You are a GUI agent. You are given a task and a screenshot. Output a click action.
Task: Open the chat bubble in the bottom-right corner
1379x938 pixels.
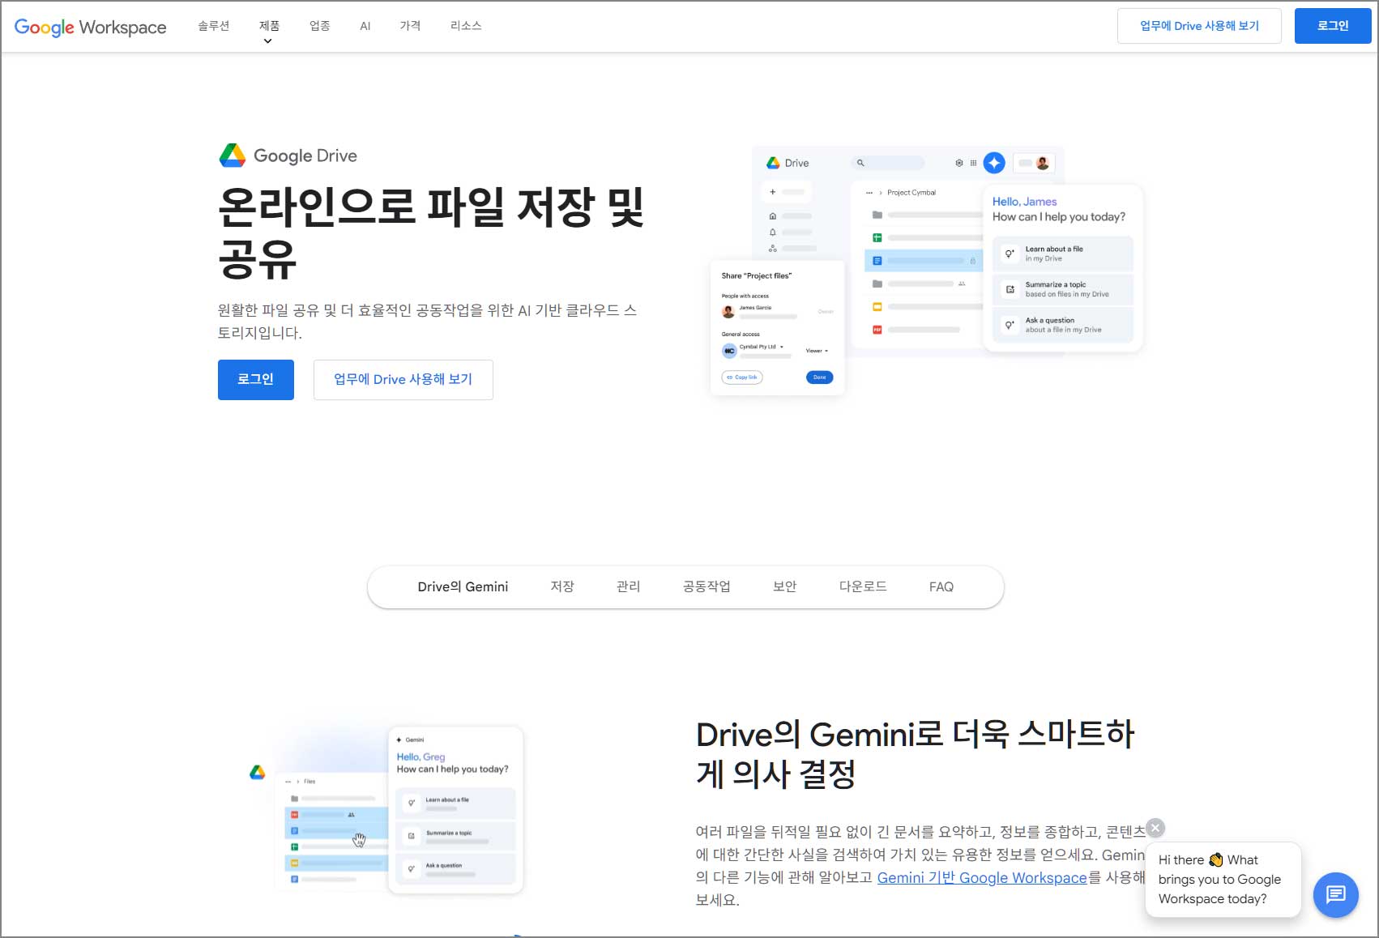click(x=1335, y=895)
